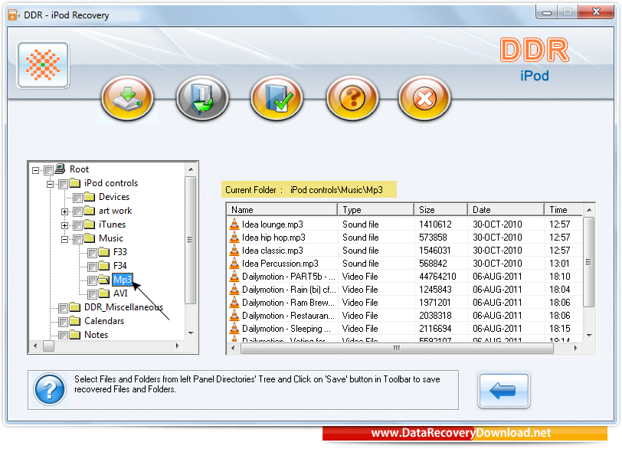Select DDR_Miscellaneous in the tree
The height and width of the screenshot is (449, 622).
[123, 307]
